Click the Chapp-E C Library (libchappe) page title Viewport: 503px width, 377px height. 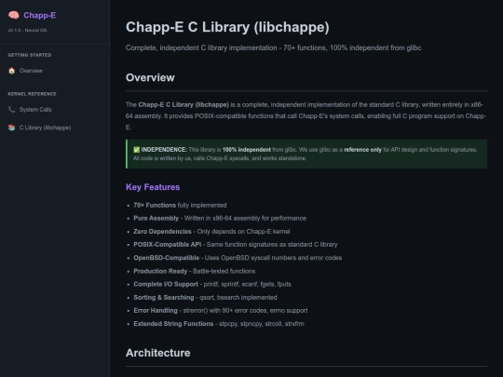tap(227, 27)
